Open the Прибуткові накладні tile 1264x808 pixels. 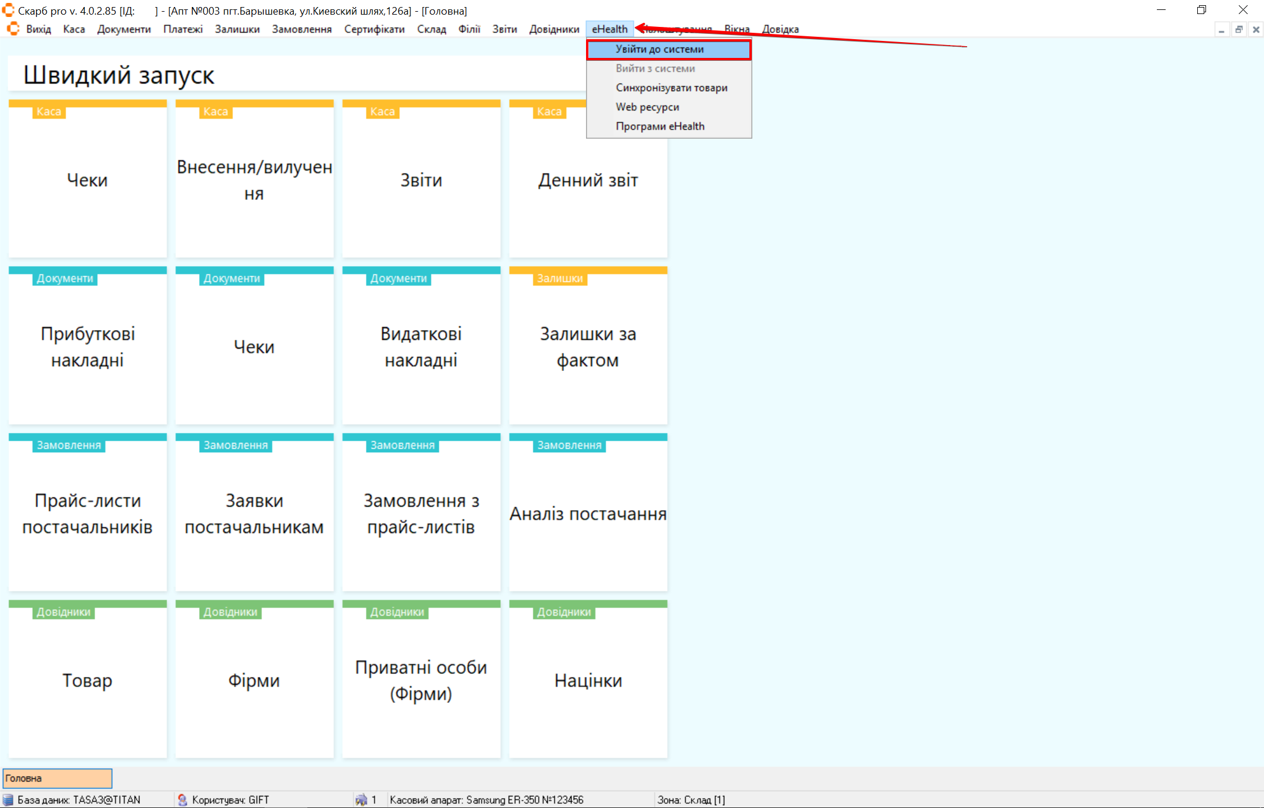coord(88,346)
